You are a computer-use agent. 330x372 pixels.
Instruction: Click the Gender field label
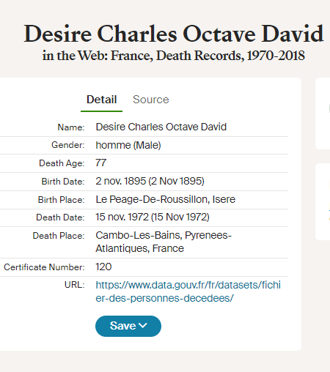coord(68,145)
